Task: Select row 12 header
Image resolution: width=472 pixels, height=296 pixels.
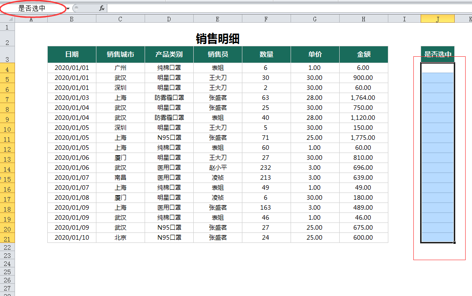Action: click(x=7, y=148)
